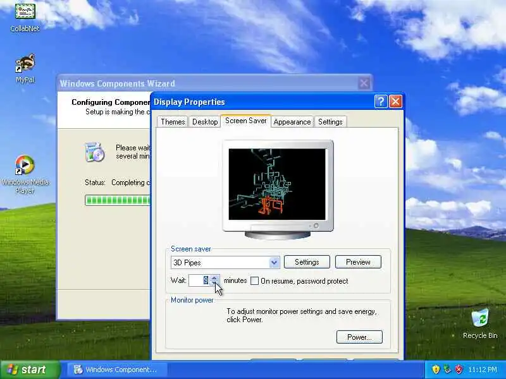The height and width of the screenshot is (379, 506).
Task: Switch to the Desktop tab
Action: (x=205, y=122)
